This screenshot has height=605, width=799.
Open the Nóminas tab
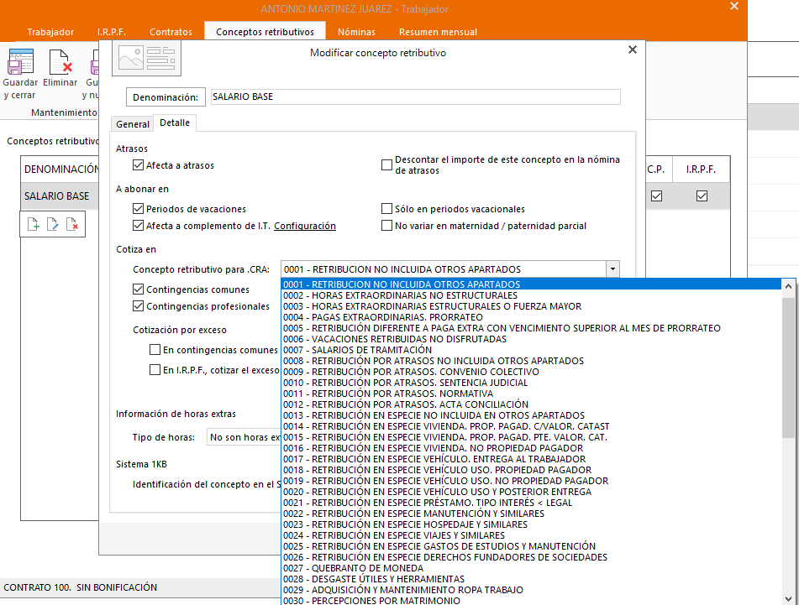356,32
